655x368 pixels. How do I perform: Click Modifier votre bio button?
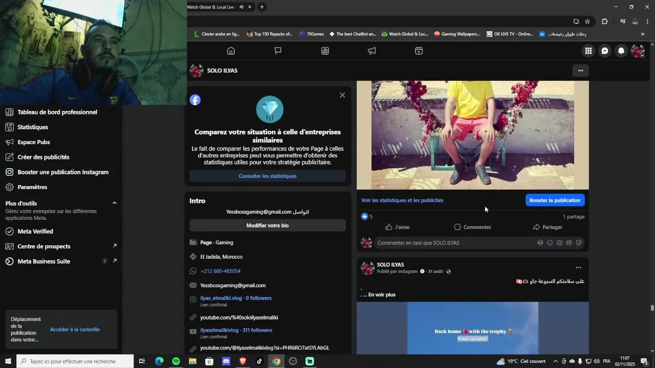point(268,225)
